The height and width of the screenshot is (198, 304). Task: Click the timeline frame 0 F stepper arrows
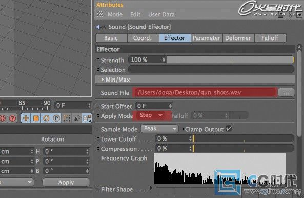89,105
